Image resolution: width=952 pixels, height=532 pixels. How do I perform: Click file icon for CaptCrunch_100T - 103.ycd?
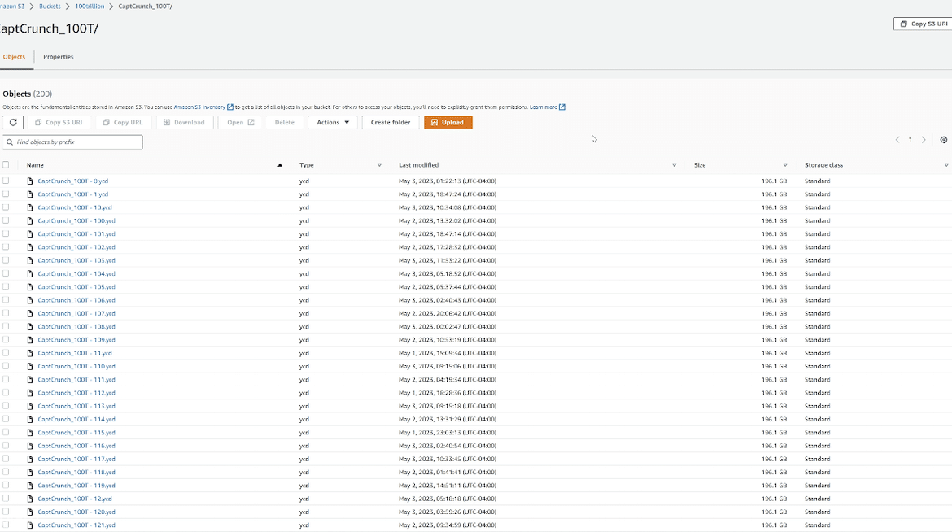coord(30,260)
